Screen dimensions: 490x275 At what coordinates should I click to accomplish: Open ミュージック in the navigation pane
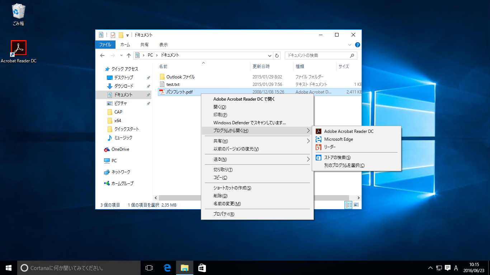(123, 137)
